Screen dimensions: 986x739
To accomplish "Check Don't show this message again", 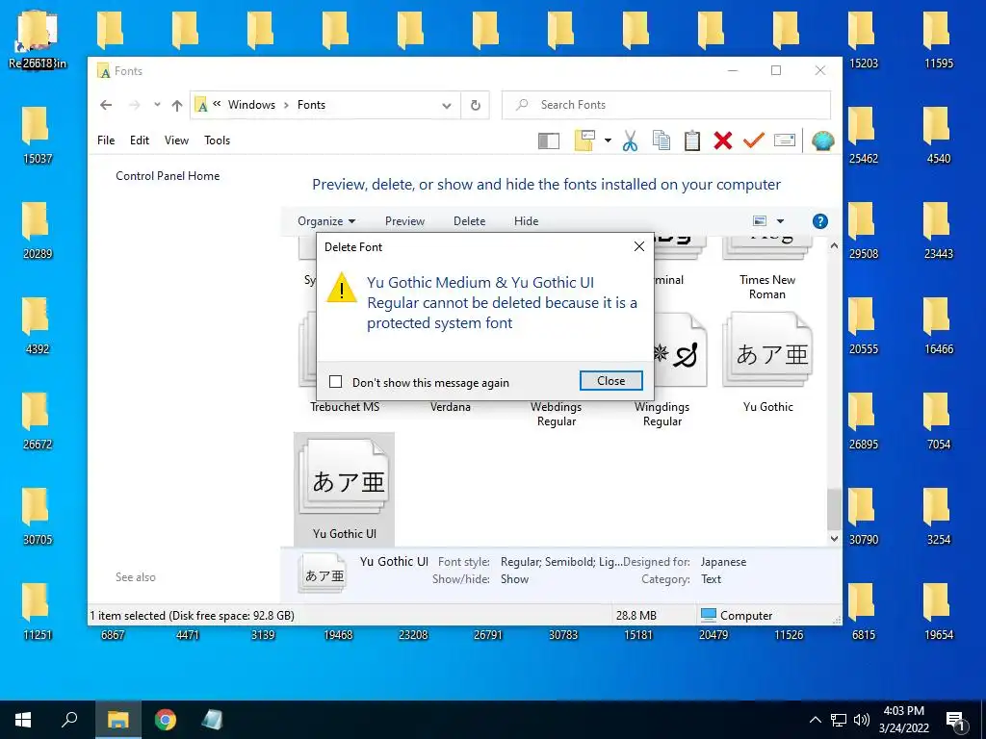I will 336,382.
